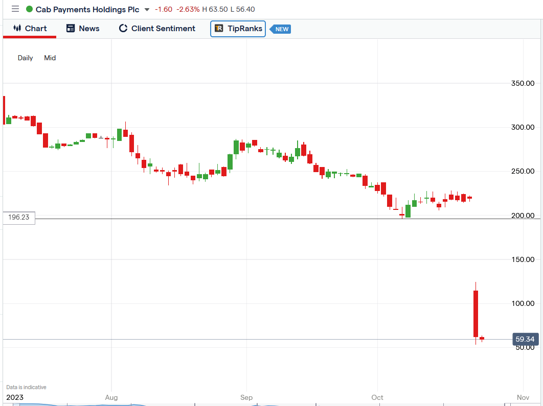Open the TipRanks tab
This screenshot has width=543, height=406.
[238, 29]
